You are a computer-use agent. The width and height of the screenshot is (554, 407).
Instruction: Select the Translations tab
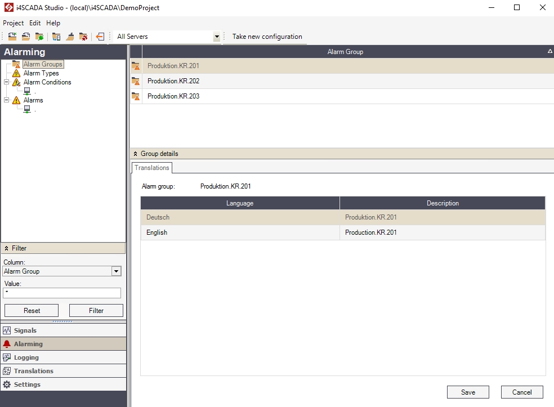(x=151, y=168)
